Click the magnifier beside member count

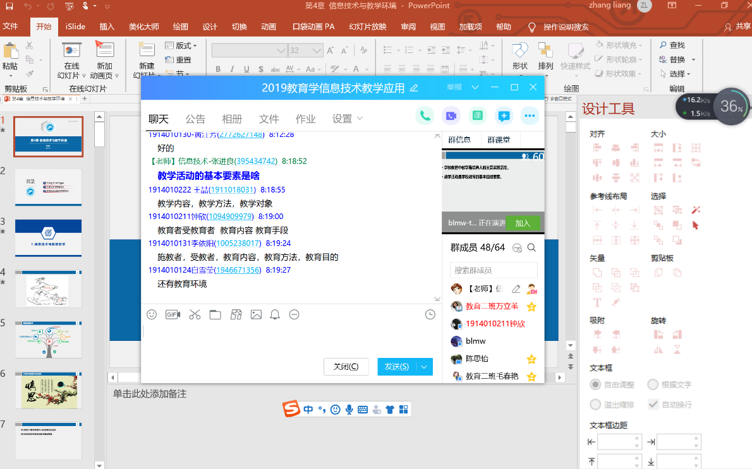pyautogui.click(x=531, y=247)
